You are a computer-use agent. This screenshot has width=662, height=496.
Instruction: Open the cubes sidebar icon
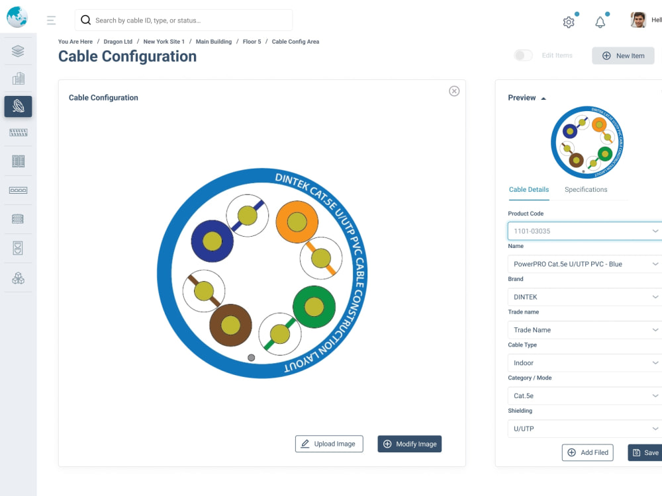pos(18,278)
